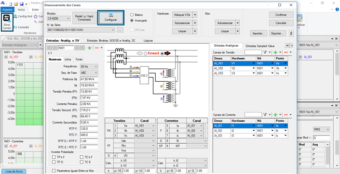Open Adequar I/Os dropdown arrow
Image resolution: width=340 pixels, height=174 pixels.
195,15
